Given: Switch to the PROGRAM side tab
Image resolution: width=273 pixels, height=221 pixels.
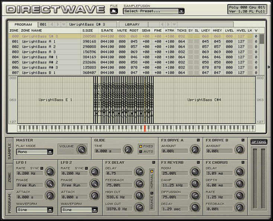Looking at the screenshot, I should [x=9, y=203].
